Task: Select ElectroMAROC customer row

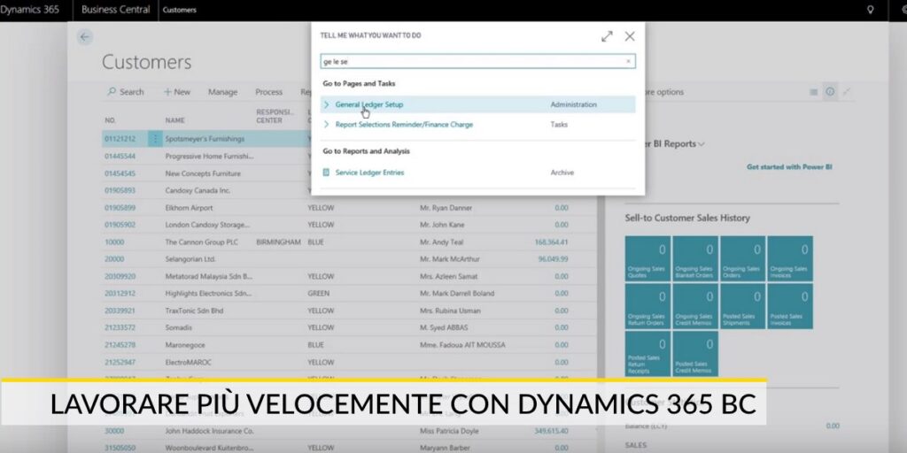Action: pyautogui.click(x=349, y=362)
